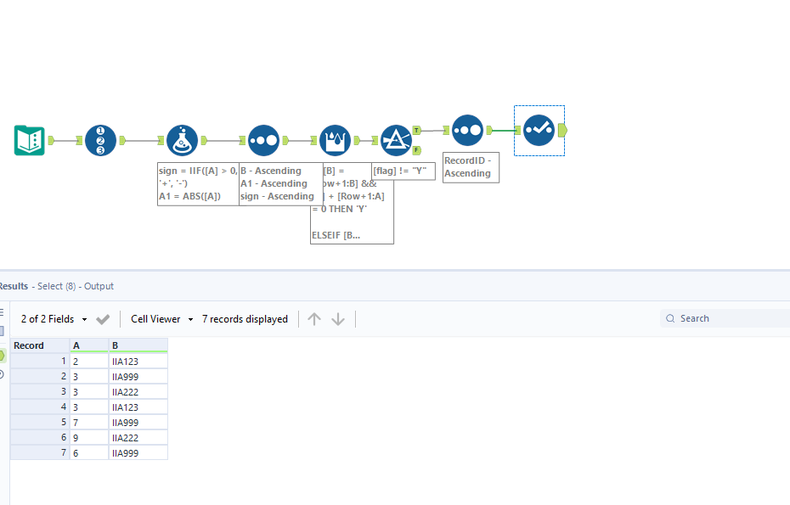This screenshot has height=505, width=790.
Task: Click cell IIA123 in record 1
Action: [x=138, y=362]
